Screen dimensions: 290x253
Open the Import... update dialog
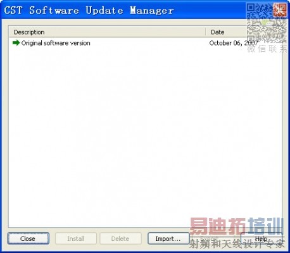(x=168, y=238)
